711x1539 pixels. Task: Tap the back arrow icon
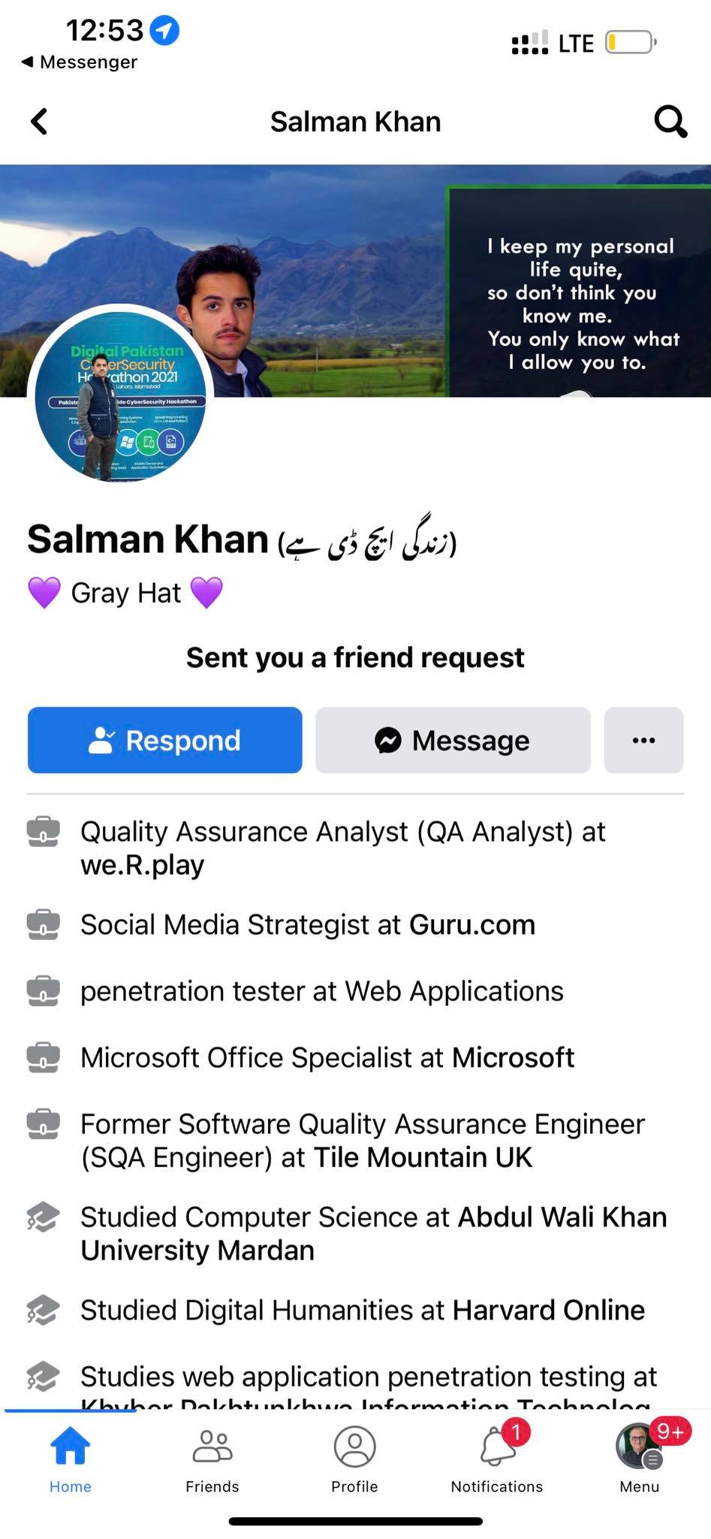pos(40,121)
